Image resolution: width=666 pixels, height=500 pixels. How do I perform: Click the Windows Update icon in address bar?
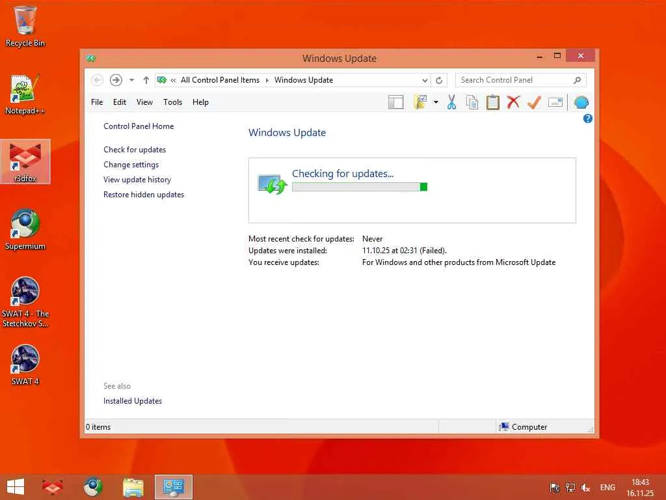pyautogui.click(x=162, y=80)
